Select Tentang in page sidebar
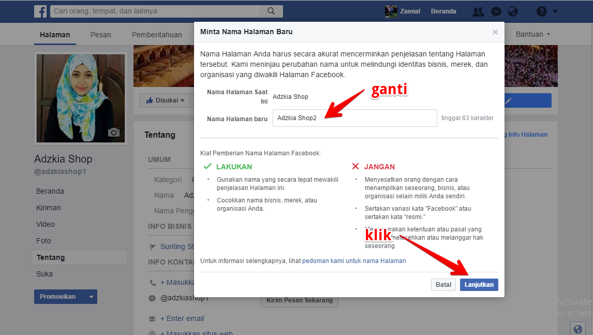 [x=79, y=257]
